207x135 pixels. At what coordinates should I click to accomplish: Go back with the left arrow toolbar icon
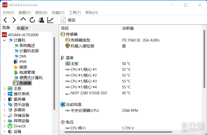tap(5, 20)
